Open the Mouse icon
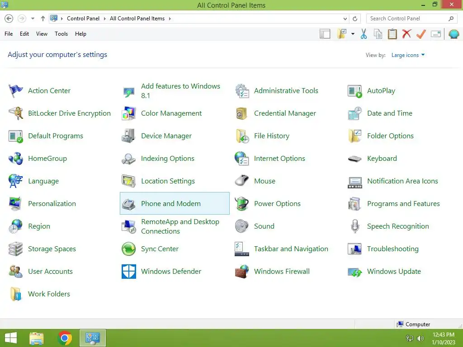 (242, 181)
